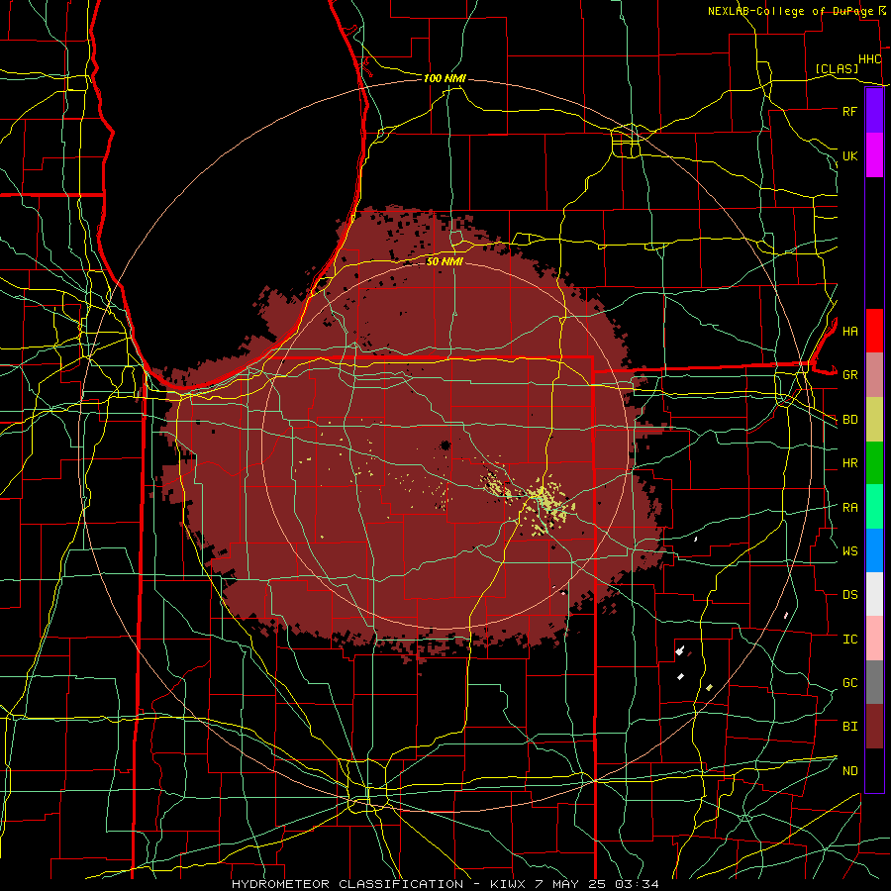Select the yellow BD legend swatch
This screenshot has width=891, height=891.
pos(874,420)
